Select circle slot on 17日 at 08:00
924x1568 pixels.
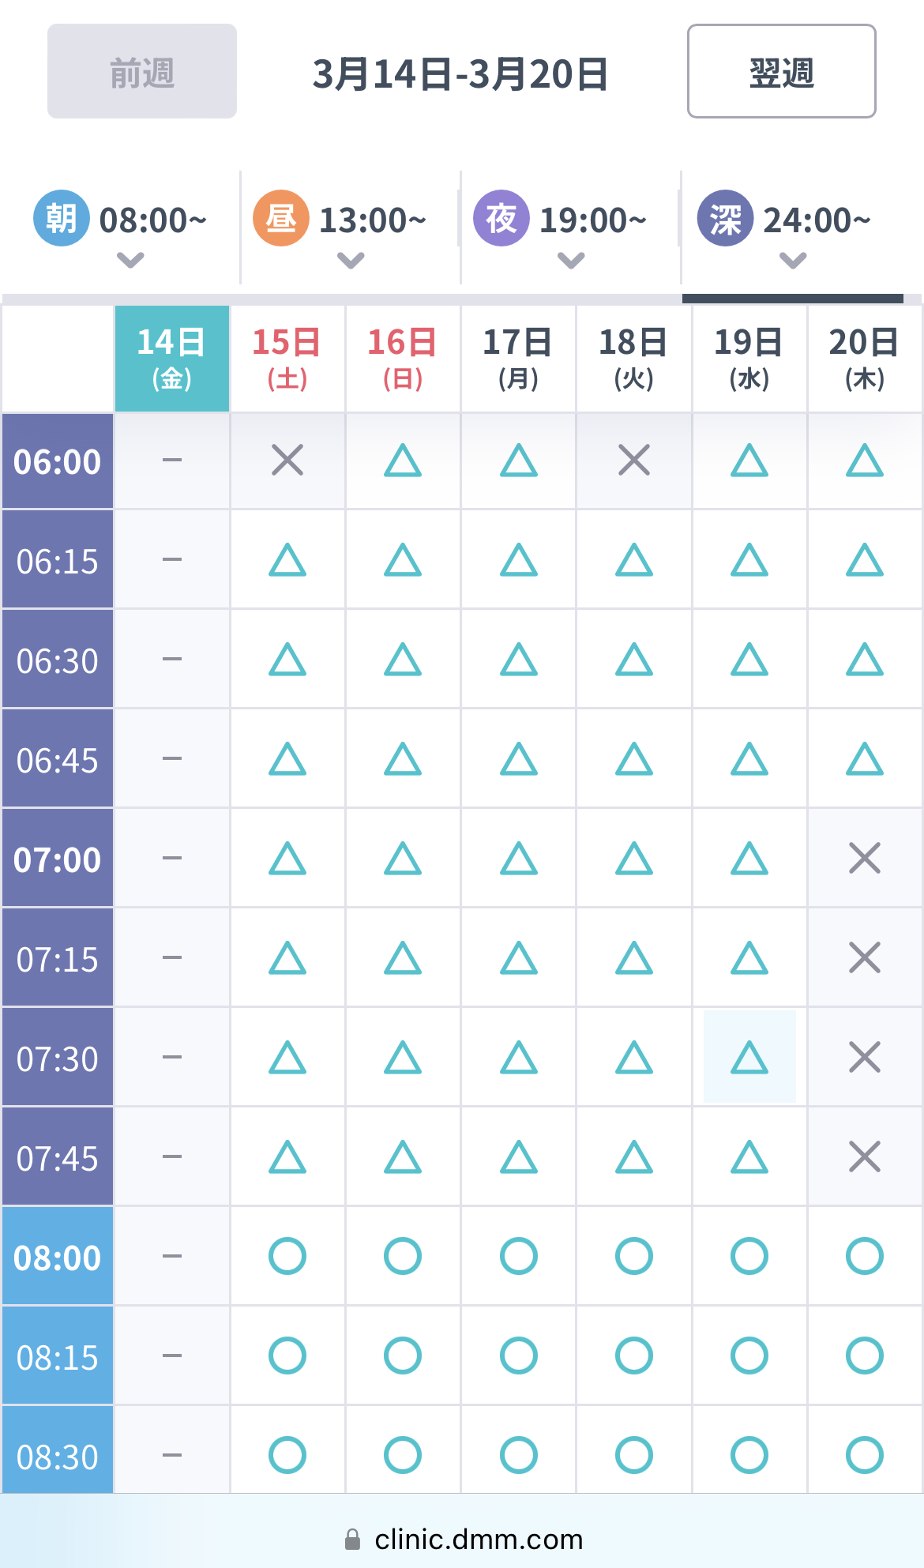pyautogui.click(x=519, y=1256)
